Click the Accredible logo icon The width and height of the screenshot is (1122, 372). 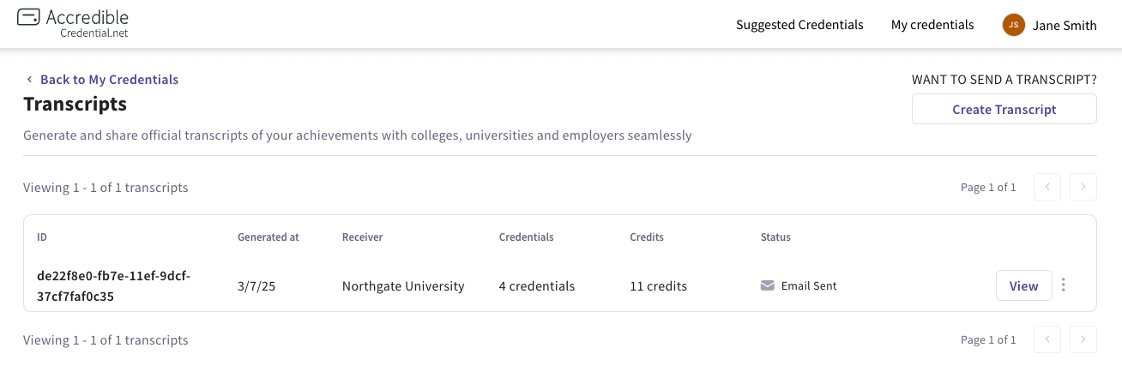coord(28,16)
